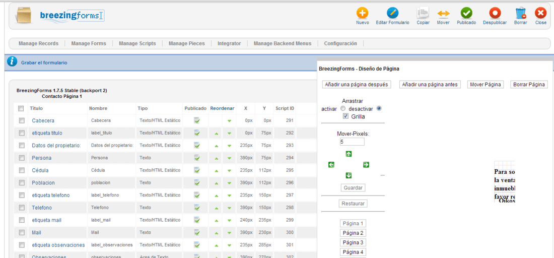
Task: Open the Poblacion element link
Action: [x=43, y=183]
